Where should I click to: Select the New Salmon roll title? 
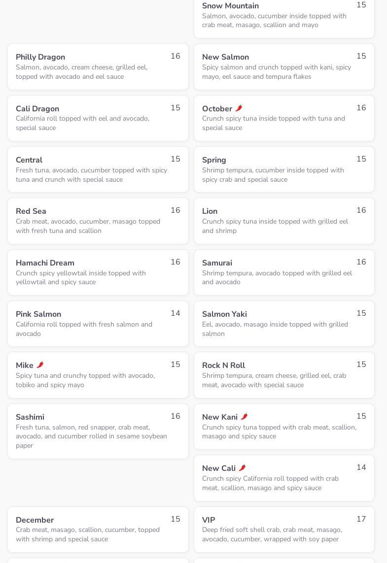(225, 57)
